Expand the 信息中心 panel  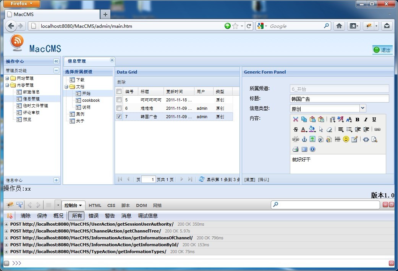tap(57, 180)
